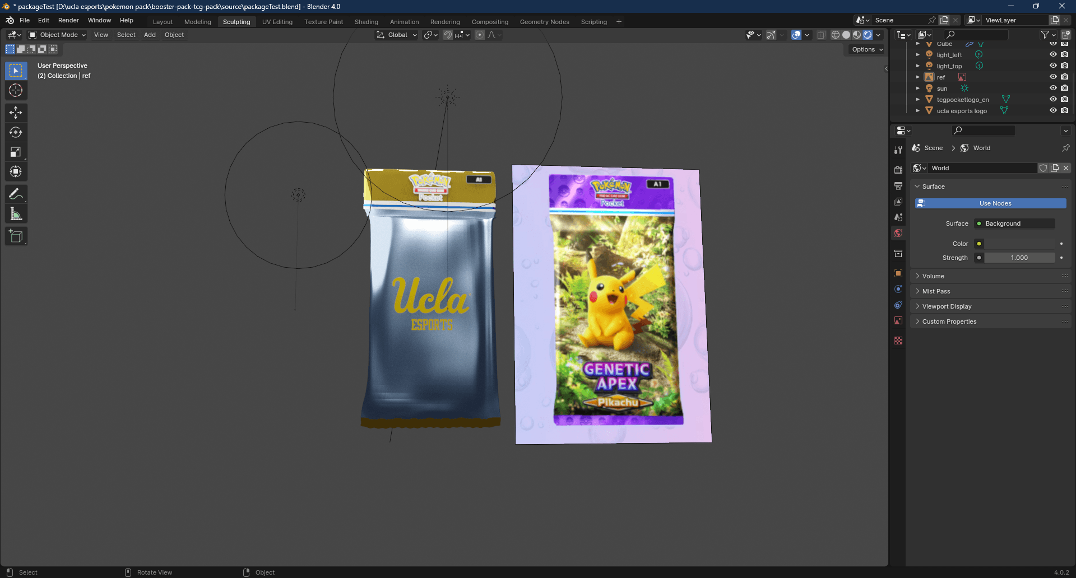
Task: Hide sun in viewport
Action: 1053,88
